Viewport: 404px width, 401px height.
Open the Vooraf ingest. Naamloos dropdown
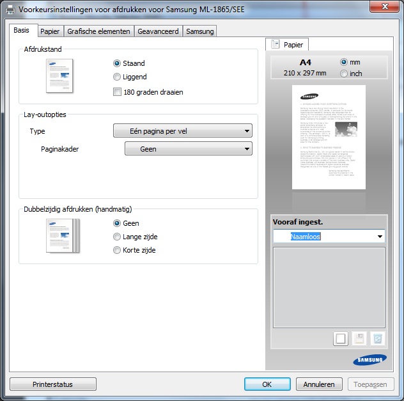point(329,237)
